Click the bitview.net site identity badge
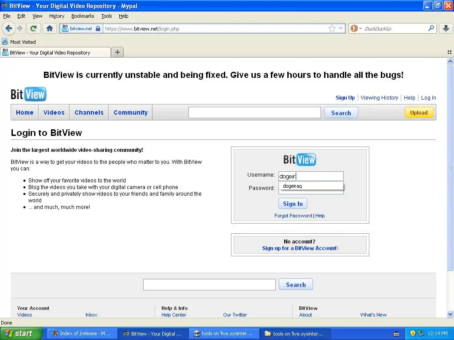 coord(81,29)
